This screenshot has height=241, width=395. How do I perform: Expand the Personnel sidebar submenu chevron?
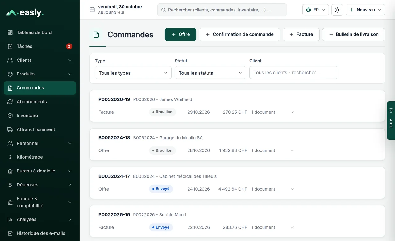[70, 143]
